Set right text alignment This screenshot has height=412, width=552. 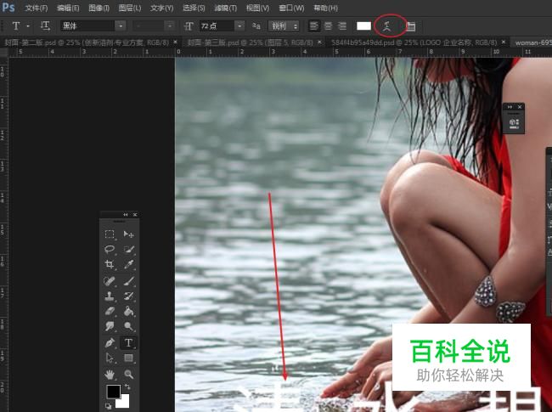pos(342,26)
